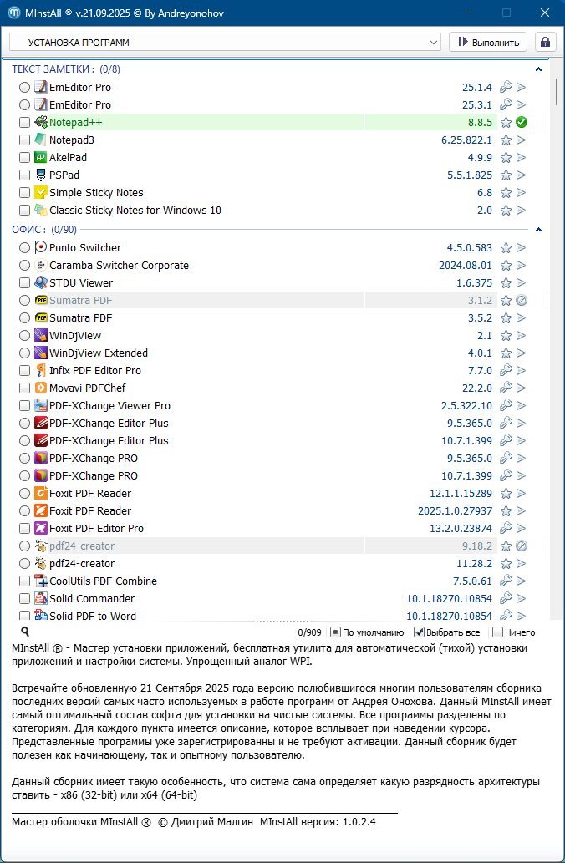The height and width of the screenshot is (863, 565).
Task: Check the Notepad++ checkbox
Action: click(24, 122)
